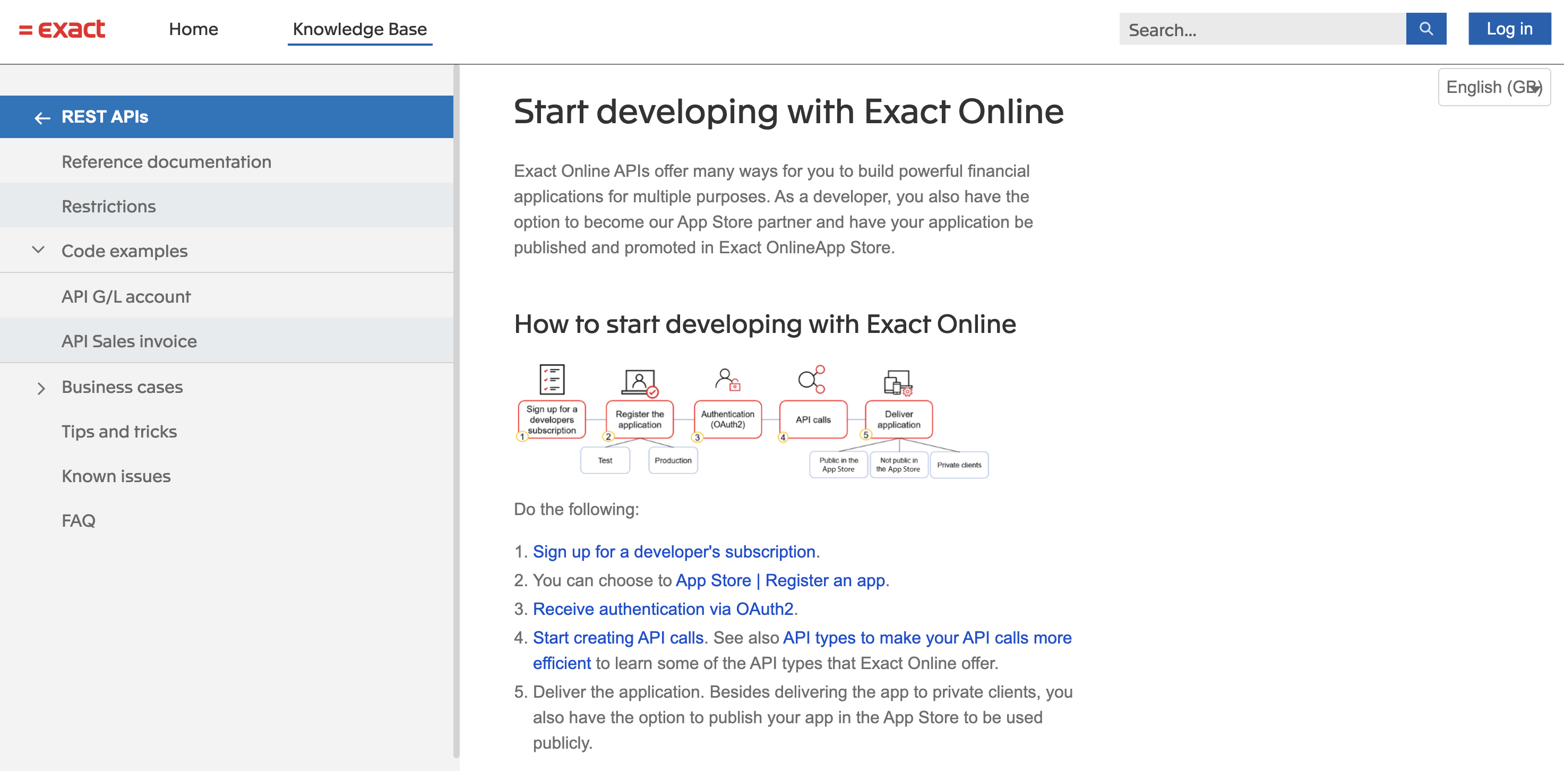Follow the Sign up for a developer's subscription link
1564x771 pixels.
coord(674,551)
